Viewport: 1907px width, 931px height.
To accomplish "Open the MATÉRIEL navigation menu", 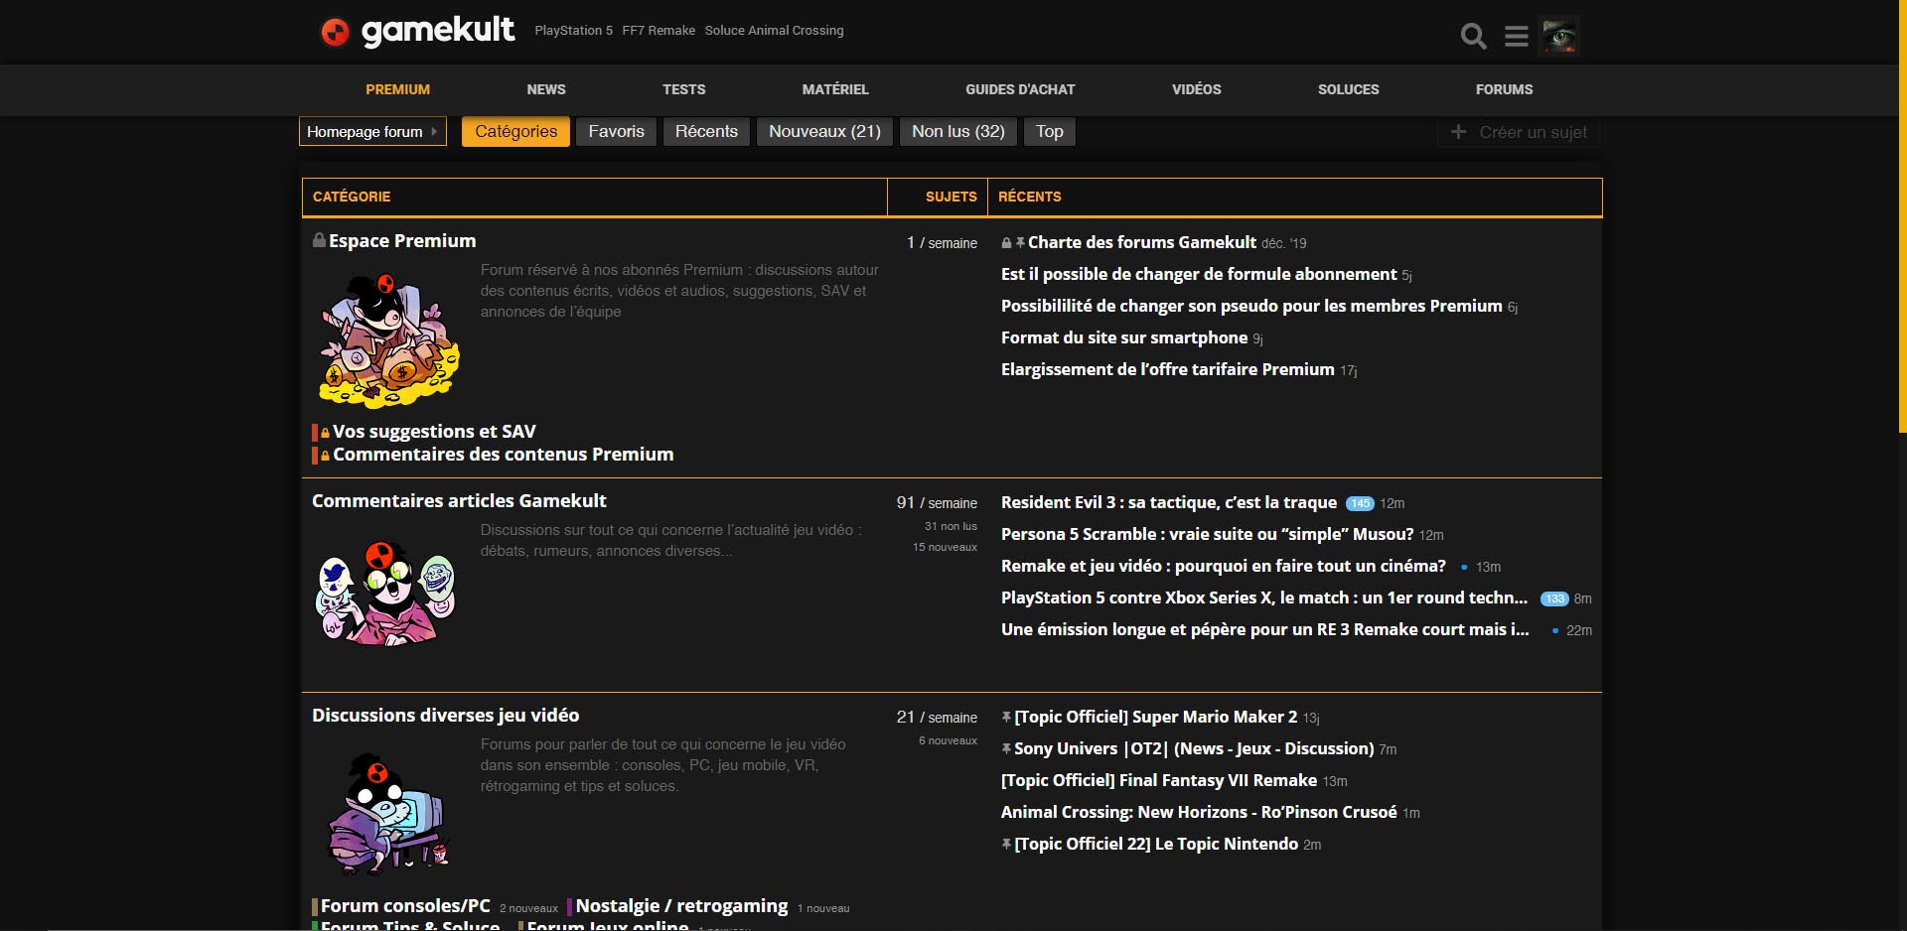I will coord(835,89).
